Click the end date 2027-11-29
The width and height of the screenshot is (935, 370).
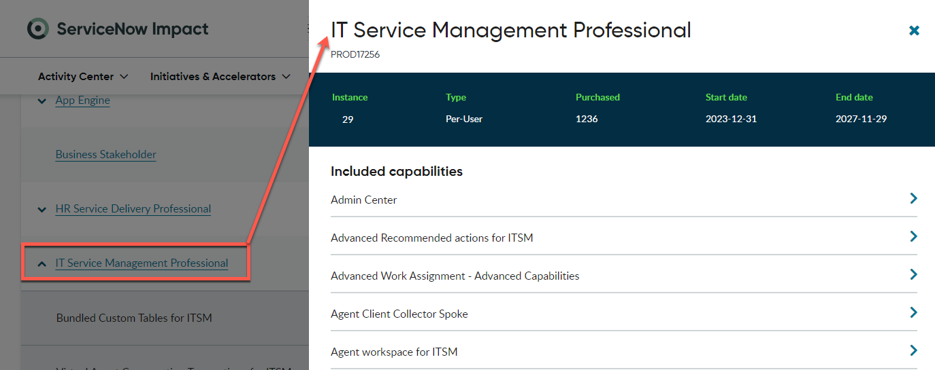coord(862,119)
